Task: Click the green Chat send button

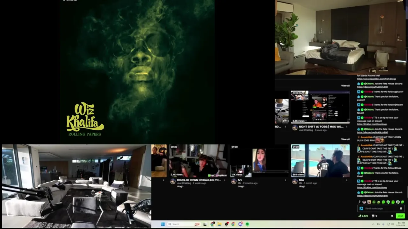Action: (400, 216)
